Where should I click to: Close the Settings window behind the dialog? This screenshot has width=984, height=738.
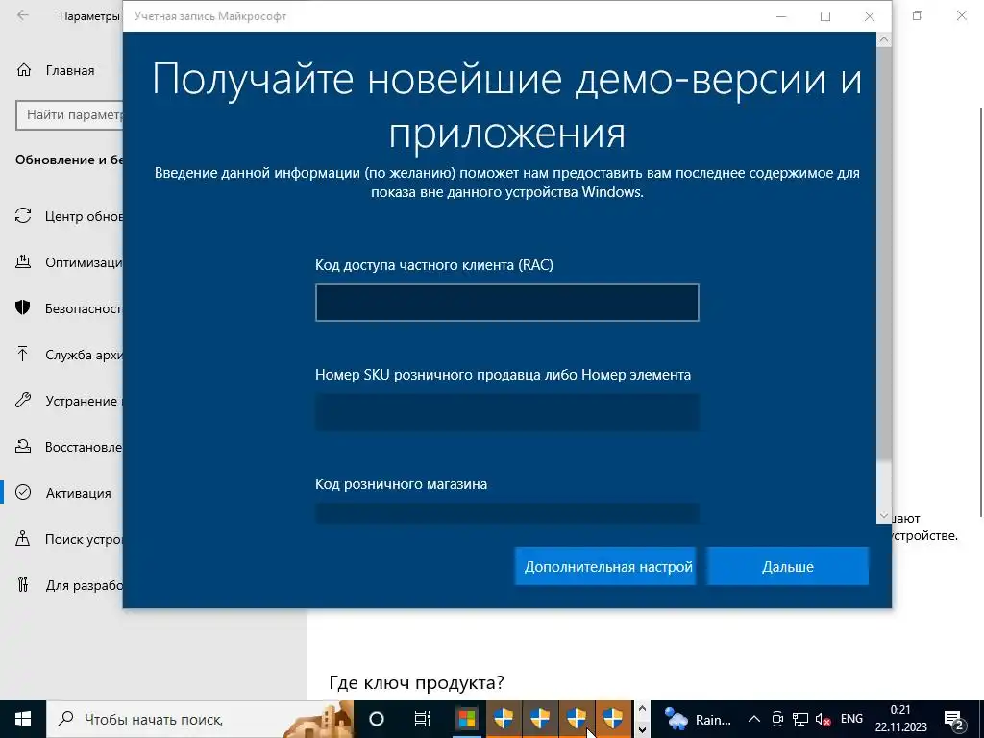[x=961, y=15]
